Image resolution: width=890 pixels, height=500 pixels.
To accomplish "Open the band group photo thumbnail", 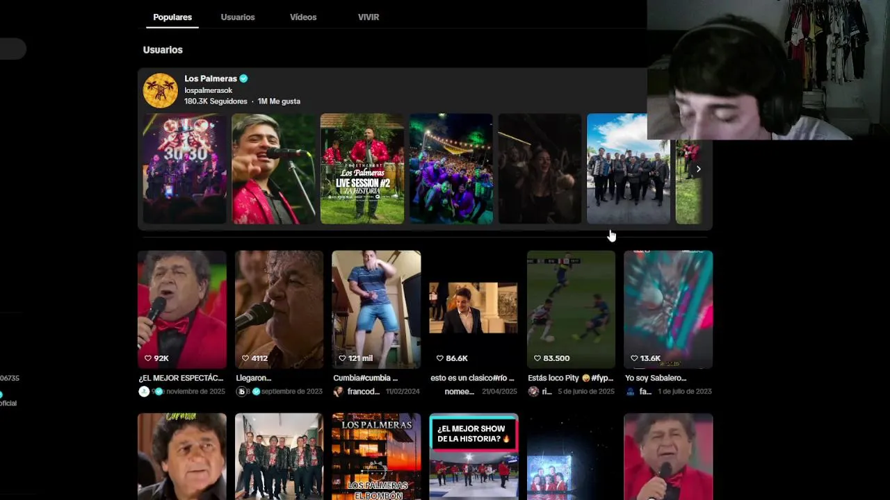I will pyautogui.click(x=629, y=169).
